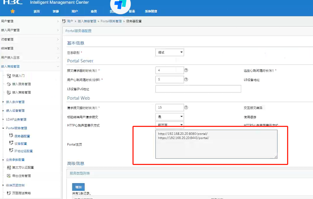Click the LB设备IPv6地址 input field

point(198,89)
